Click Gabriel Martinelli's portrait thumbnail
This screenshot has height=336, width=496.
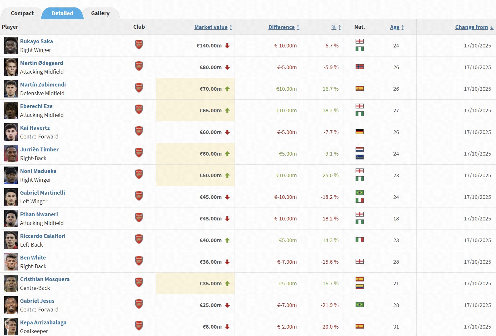pyautogui.click(x=11, y=197)
